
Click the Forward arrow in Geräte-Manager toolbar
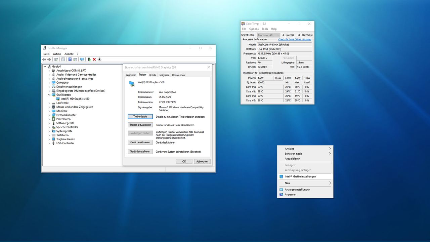point(49,59)
